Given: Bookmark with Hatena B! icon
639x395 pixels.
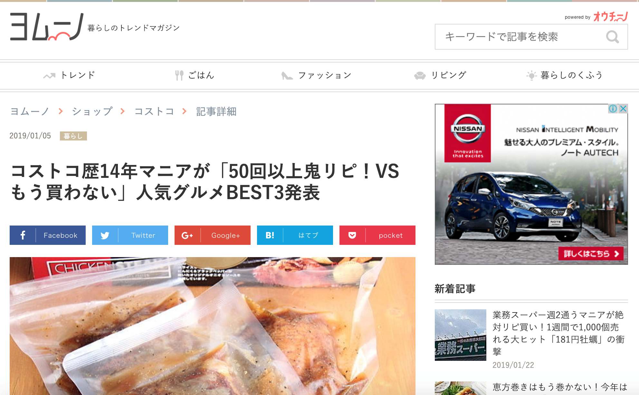Looking at the screenshot, I should 270,235.
